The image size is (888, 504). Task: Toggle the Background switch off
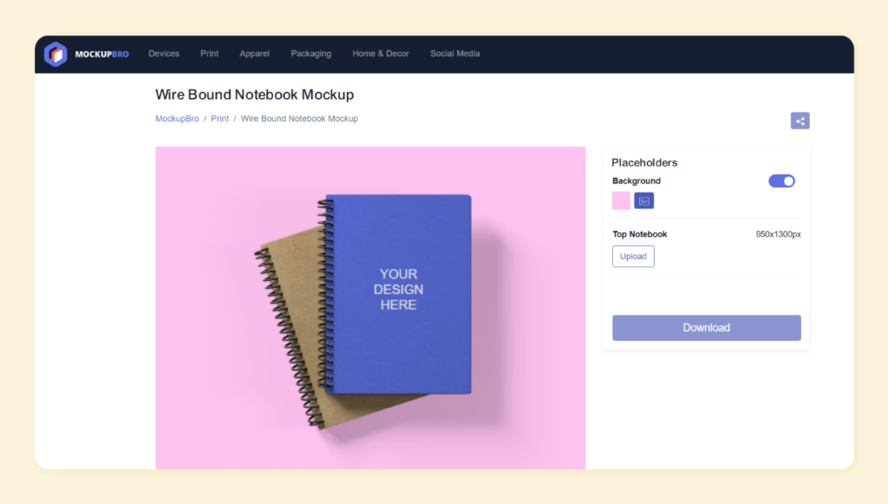coord(781,181)
